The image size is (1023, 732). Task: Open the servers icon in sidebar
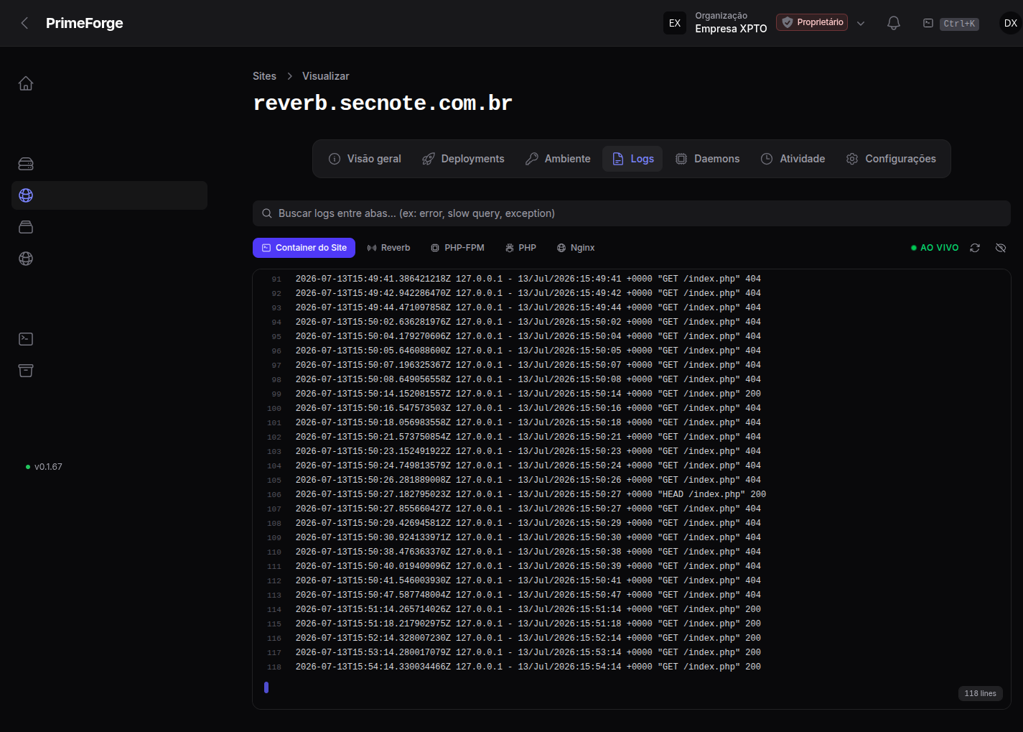coord(26,164)
